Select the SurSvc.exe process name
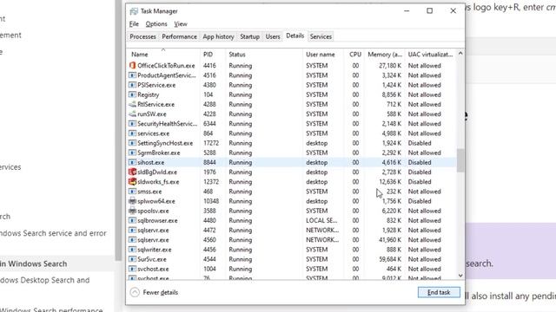 click(x=152, y=259)
